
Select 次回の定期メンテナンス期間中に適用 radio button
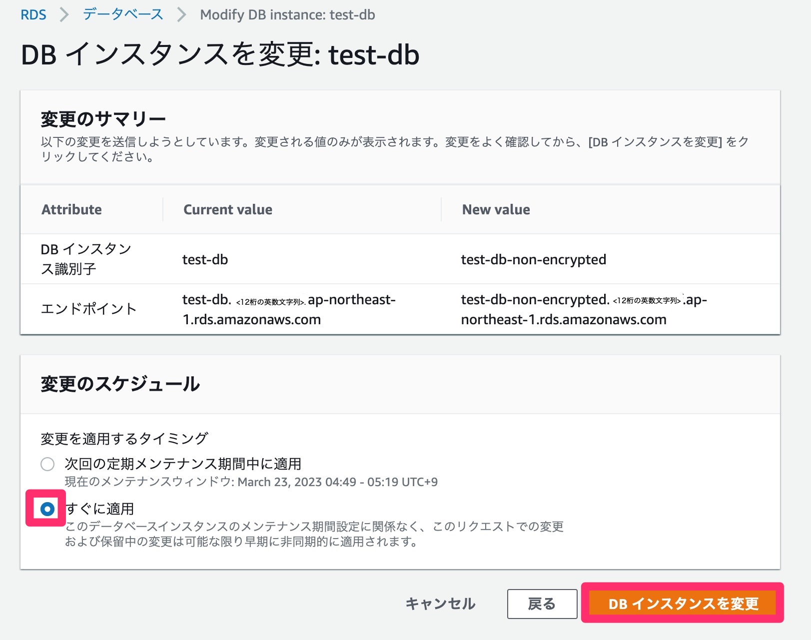click(x=47, y=464)
